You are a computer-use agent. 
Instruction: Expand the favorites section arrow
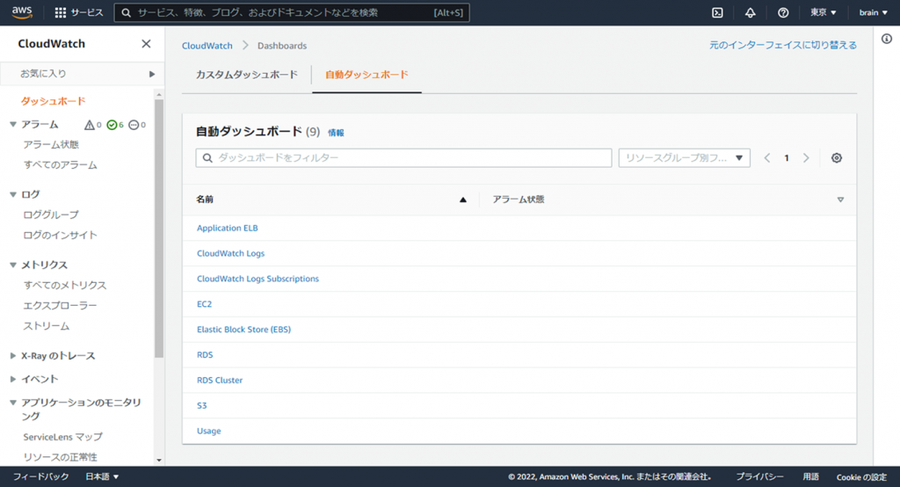[x=151, y=74]
